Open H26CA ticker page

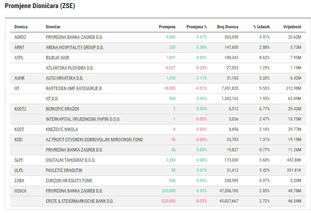[x=21, y=191]
